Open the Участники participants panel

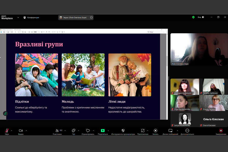tap(57, 131)
